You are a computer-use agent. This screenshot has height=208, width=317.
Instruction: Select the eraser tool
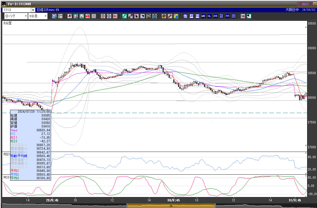point(143,16)
